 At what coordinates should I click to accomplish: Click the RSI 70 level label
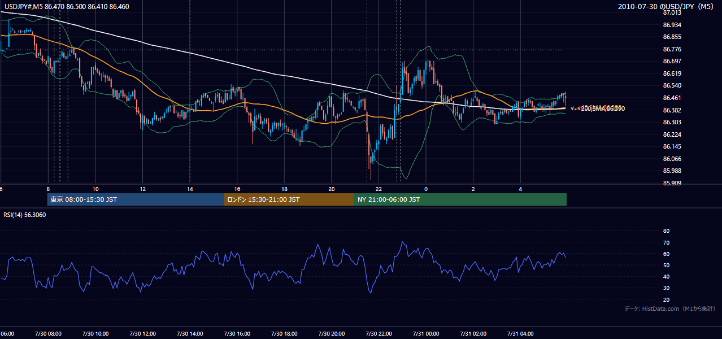(666, 242)
